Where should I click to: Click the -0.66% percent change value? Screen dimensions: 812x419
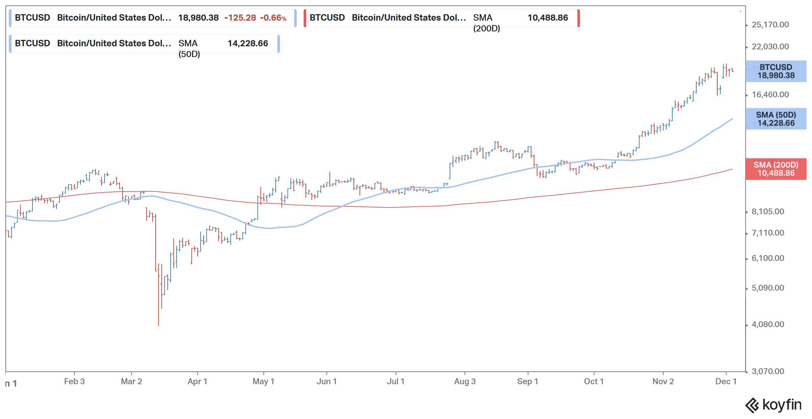coord(273,18)
